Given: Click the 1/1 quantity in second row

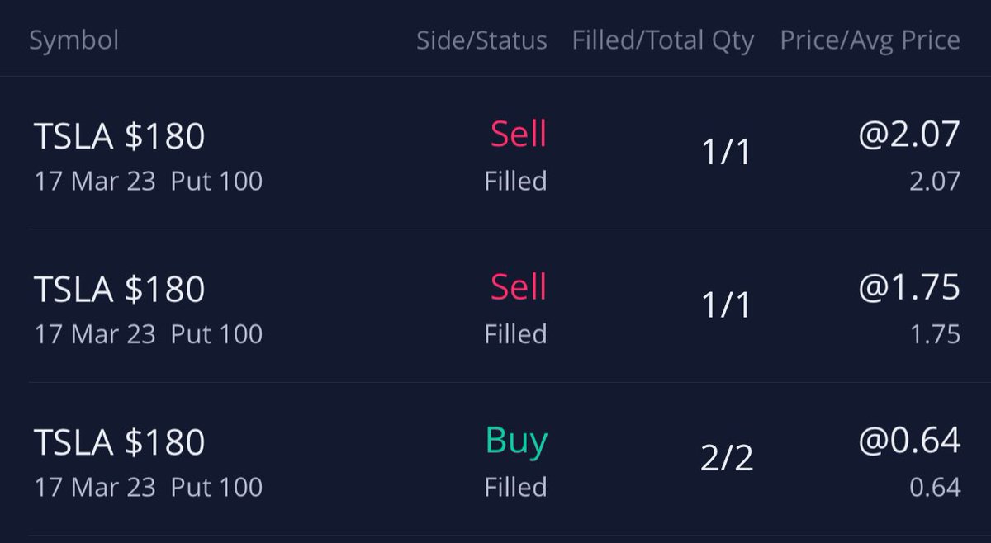Looking at the screenshot, I should 726,305.
